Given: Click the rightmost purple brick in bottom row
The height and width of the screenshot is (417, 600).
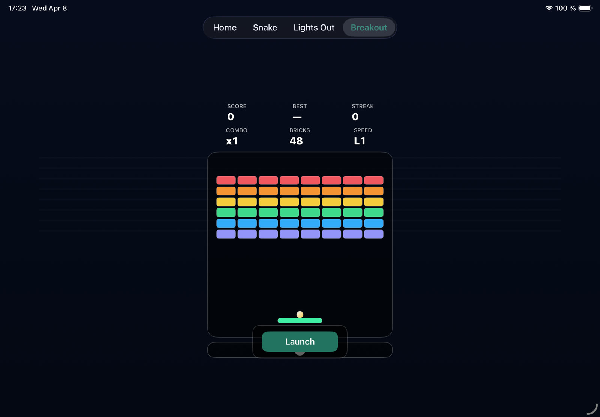Looking at the screenshot, I should tap(374, 234).
